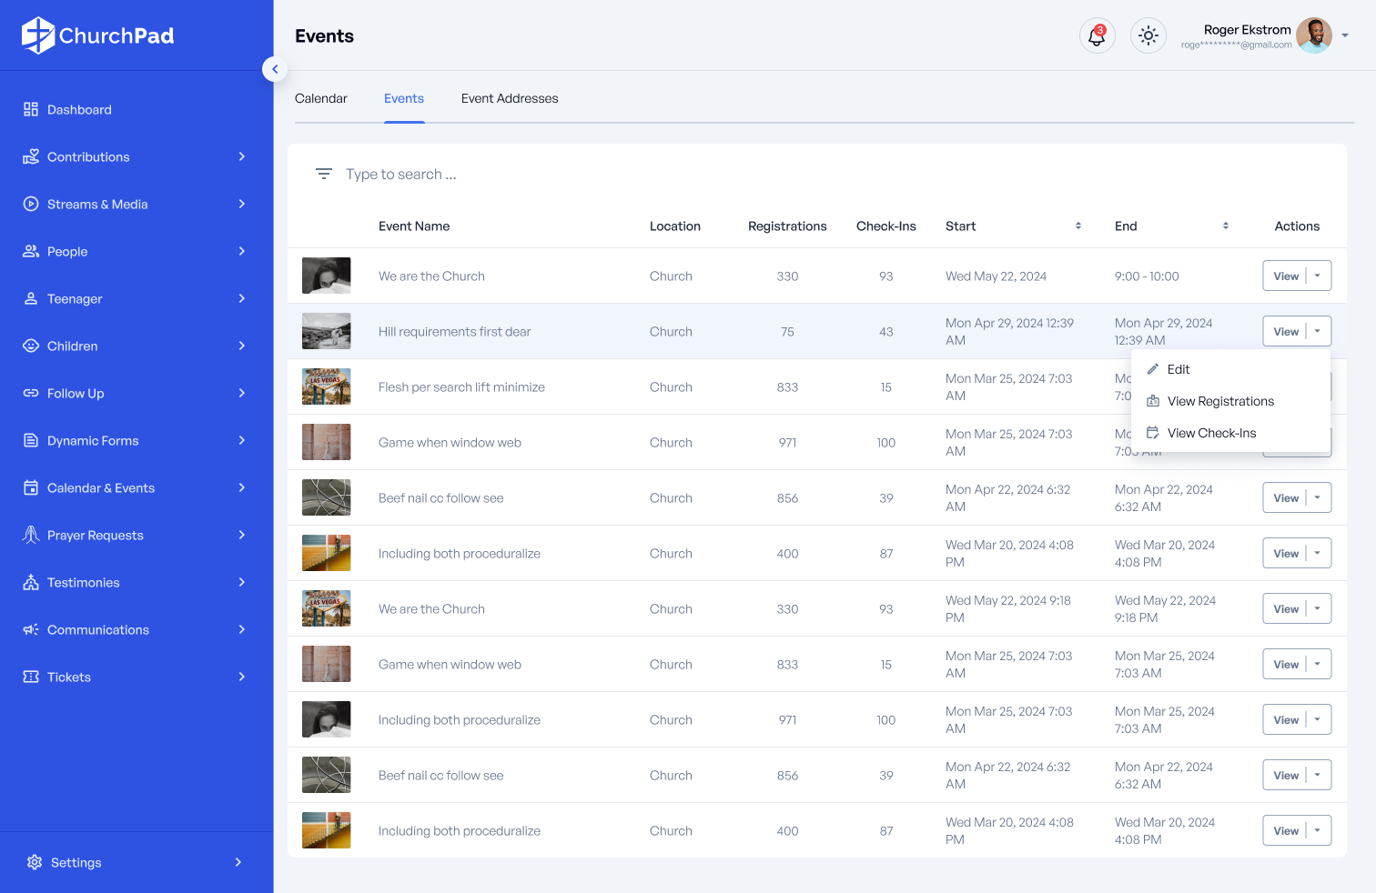The image size is (1376, 893).
Task: Click the Tickets sidebar icon
Action: pyautogui.click(x=31, y=677)
